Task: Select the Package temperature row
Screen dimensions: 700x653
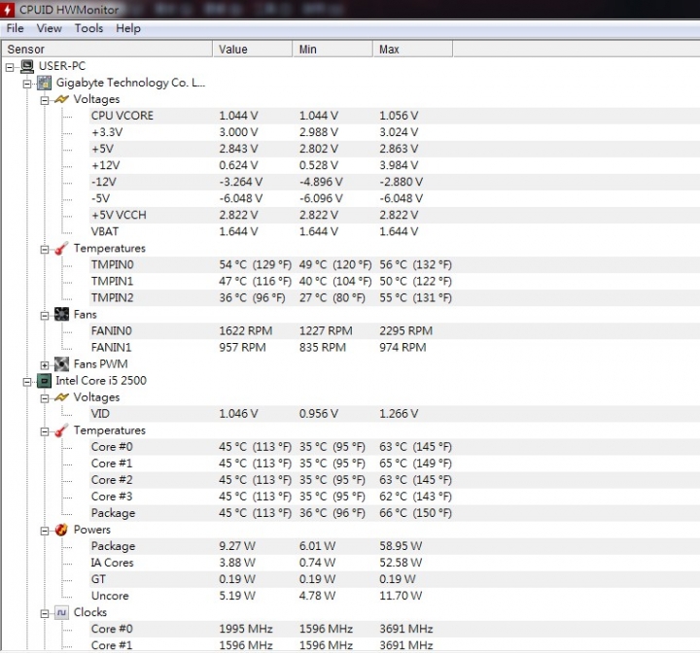Action: point(394,513)
